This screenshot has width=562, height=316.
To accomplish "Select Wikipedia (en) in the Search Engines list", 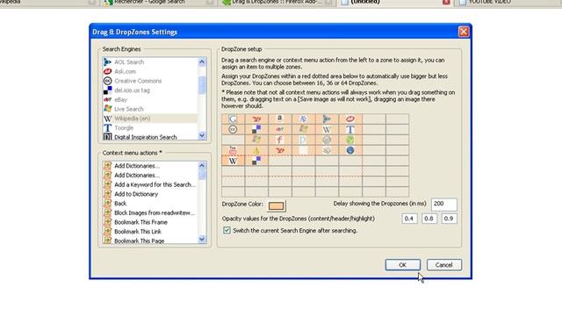I will (x=149, y=118).
